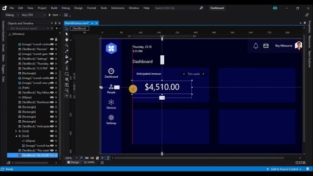Viewport: 313px width, 176px height.
Task: Open the Any CPU platform dropdown
Action: coord(45,15)
